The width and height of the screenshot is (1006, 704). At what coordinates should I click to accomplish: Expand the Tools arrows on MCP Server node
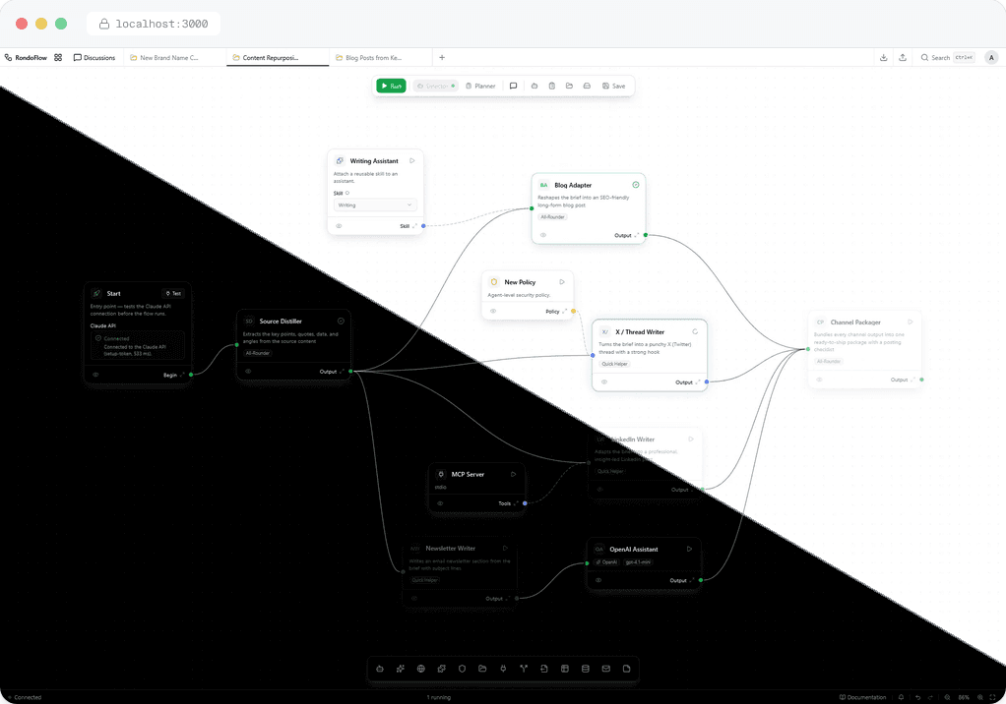coord(516,503)
